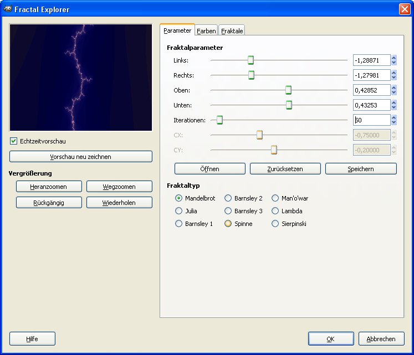This screenshot has width=414, height=355.
Task: Select the Mandelbrot fractal type
Action: click(179, 198)
